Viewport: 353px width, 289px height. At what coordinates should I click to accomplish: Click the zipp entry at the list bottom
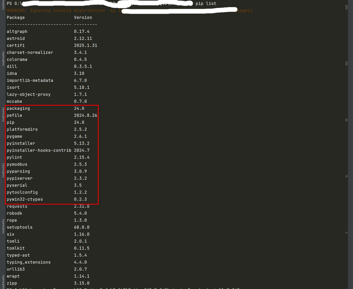click(x=12, y=283)
